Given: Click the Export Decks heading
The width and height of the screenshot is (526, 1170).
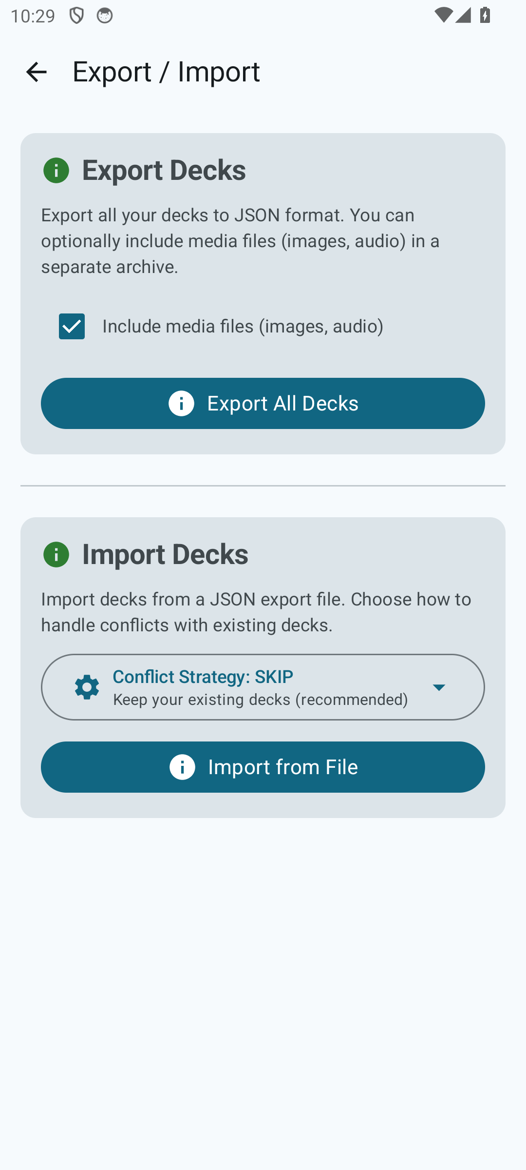Looking at the screenshot, I should [x=164, y=170].
